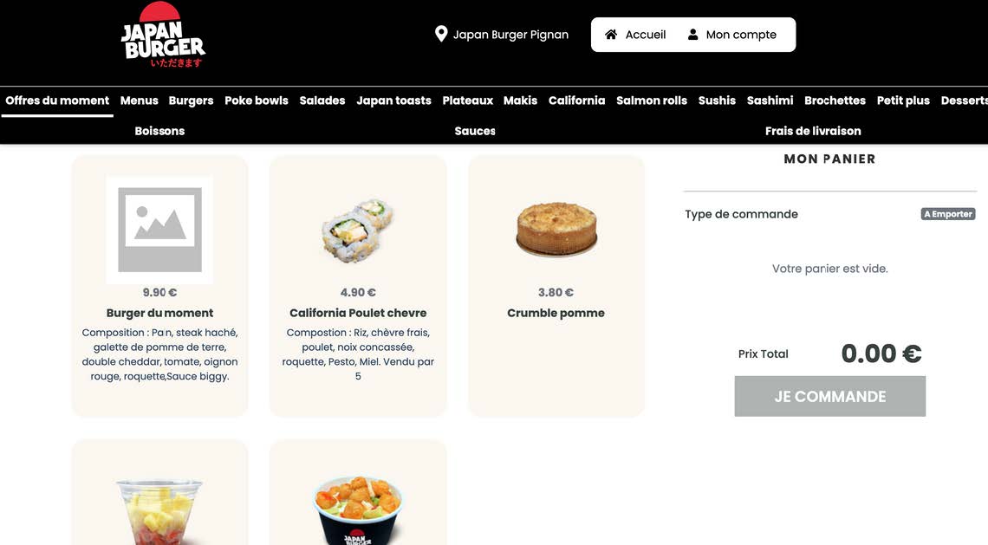Click the user icon beside Mon compte
The image size is (988, 545).
click(692, 35)
